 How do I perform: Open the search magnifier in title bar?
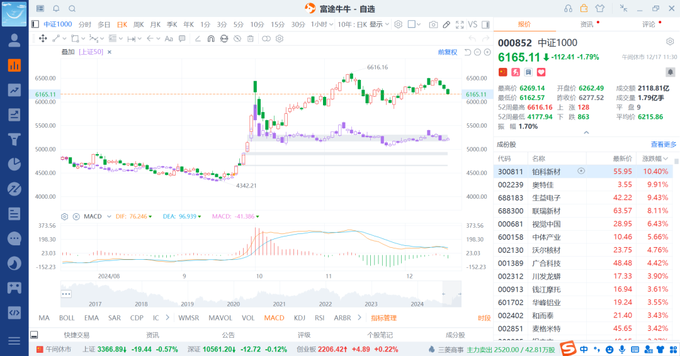(x=72, y=9)
